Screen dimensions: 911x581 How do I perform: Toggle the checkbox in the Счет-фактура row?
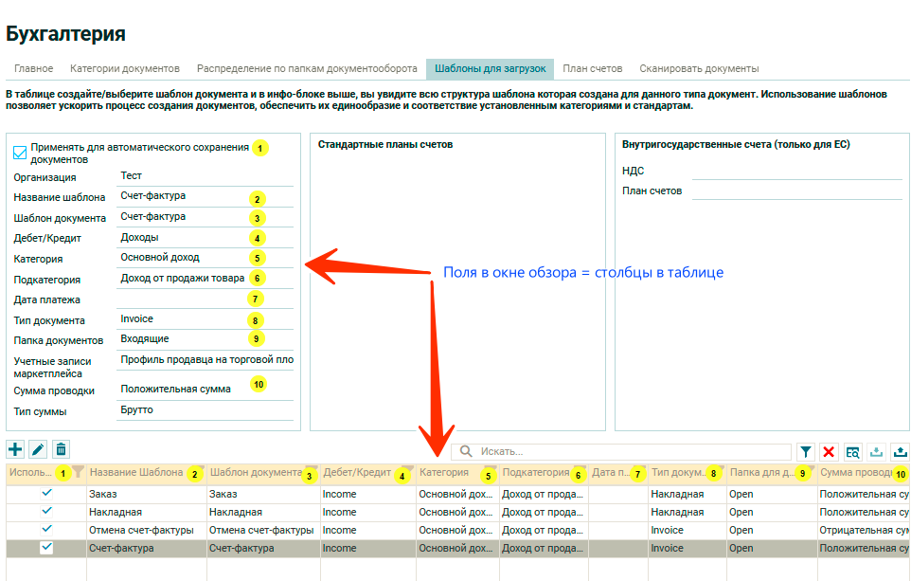(47, 548)
